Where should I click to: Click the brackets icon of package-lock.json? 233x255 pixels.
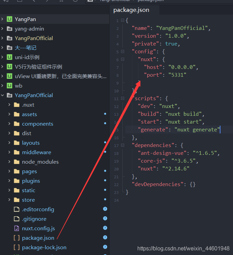(x=17, y=247)
